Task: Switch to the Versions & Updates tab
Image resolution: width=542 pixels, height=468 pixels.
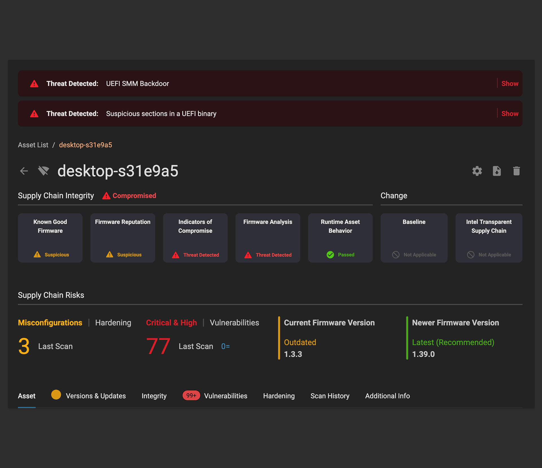Action: click(x=96, y=396)
